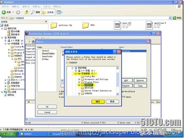Open the 帮助 menu in Explorer
This screenshot has width=184, height=138.
57,7
